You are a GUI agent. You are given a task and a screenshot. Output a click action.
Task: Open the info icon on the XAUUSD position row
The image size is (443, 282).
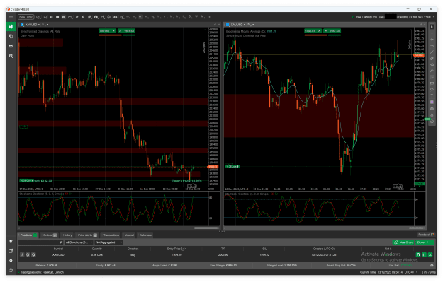click(22, 254)
